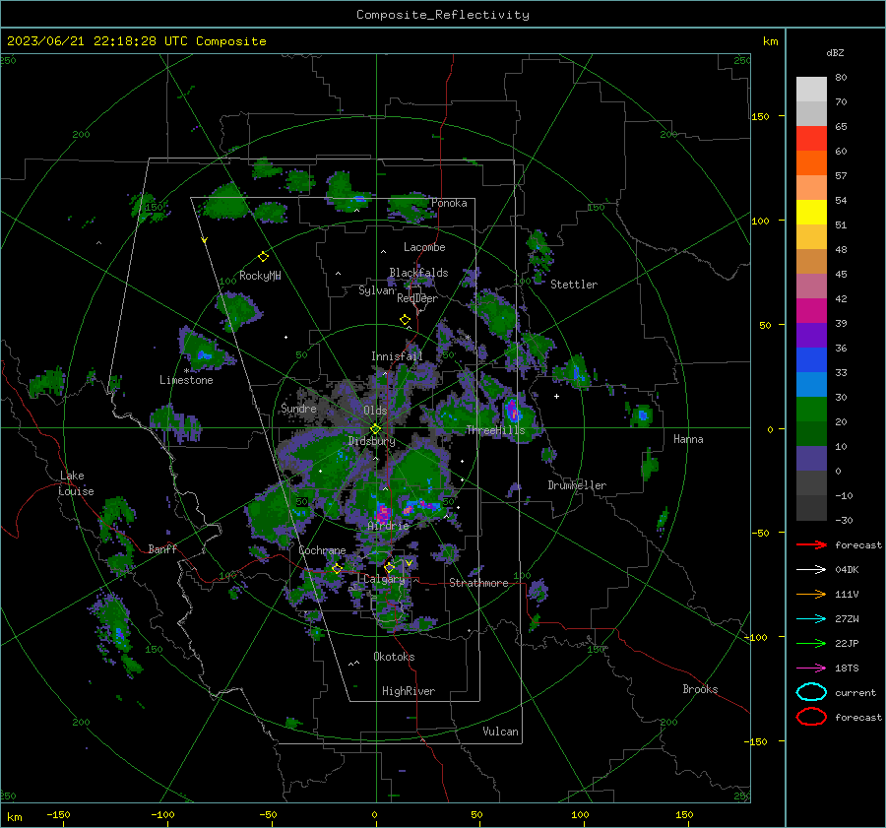Click the Strathmore city label

tap(478, 583)
